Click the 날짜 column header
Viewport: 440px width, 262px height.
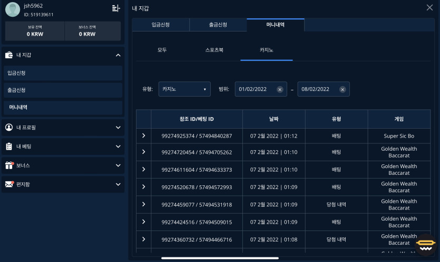coord(274,119)
